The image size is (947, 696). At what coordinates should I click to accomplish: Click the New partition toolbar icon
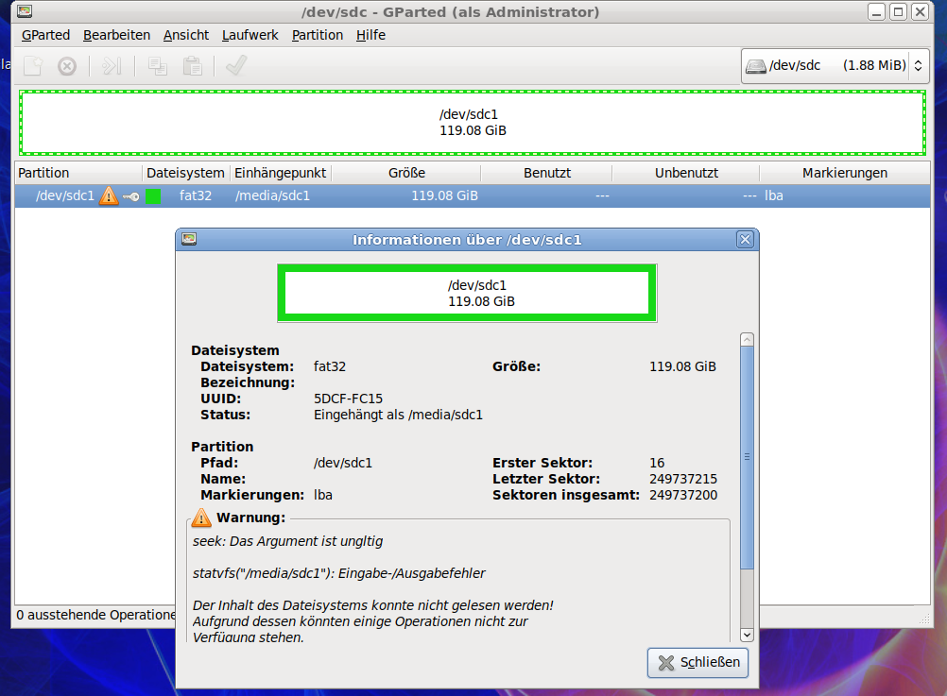coord(33,66)
